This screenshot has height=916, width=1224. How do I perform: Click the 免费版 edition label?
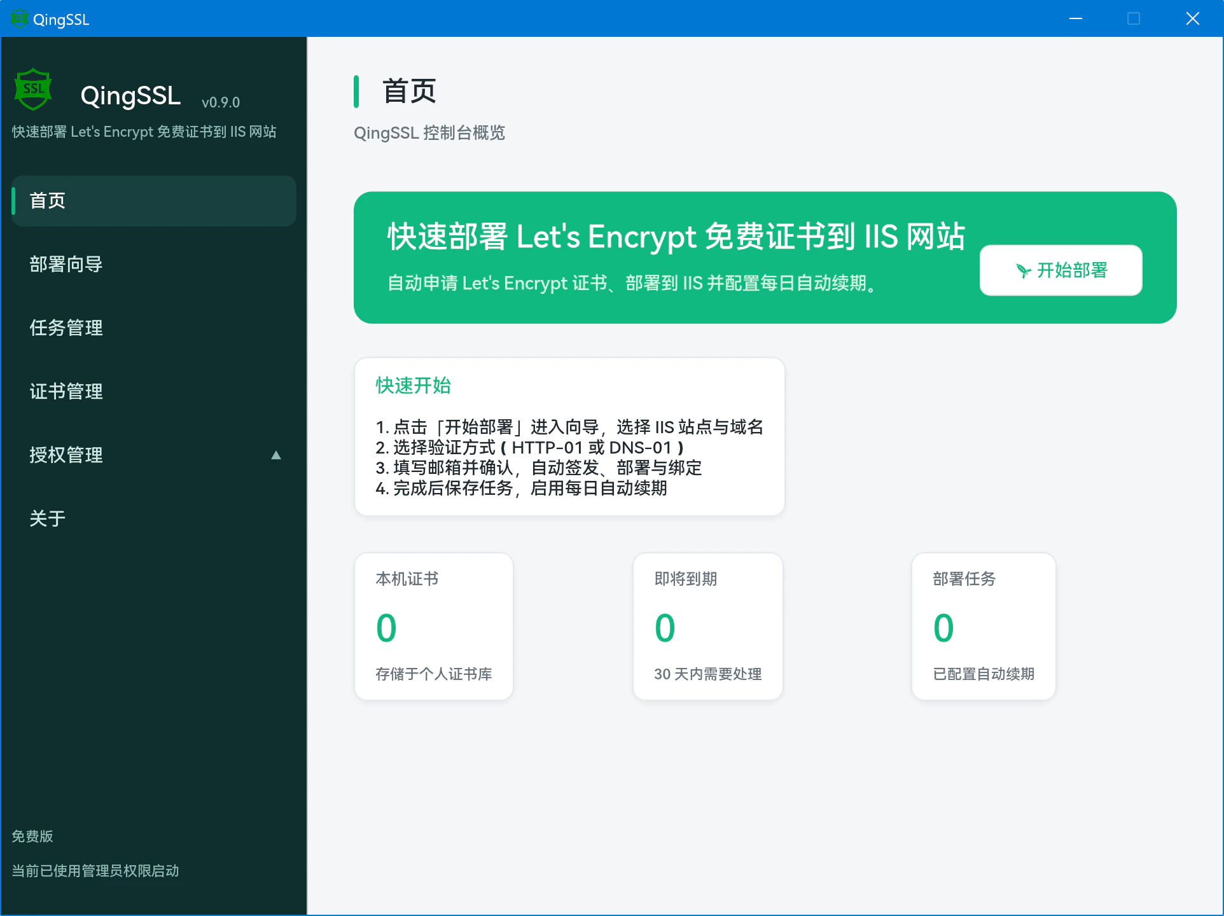click(32, 836)
